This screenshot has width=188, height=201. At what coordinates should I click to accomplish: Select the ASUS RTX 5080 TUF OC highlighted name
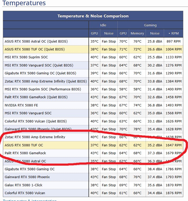24,145
